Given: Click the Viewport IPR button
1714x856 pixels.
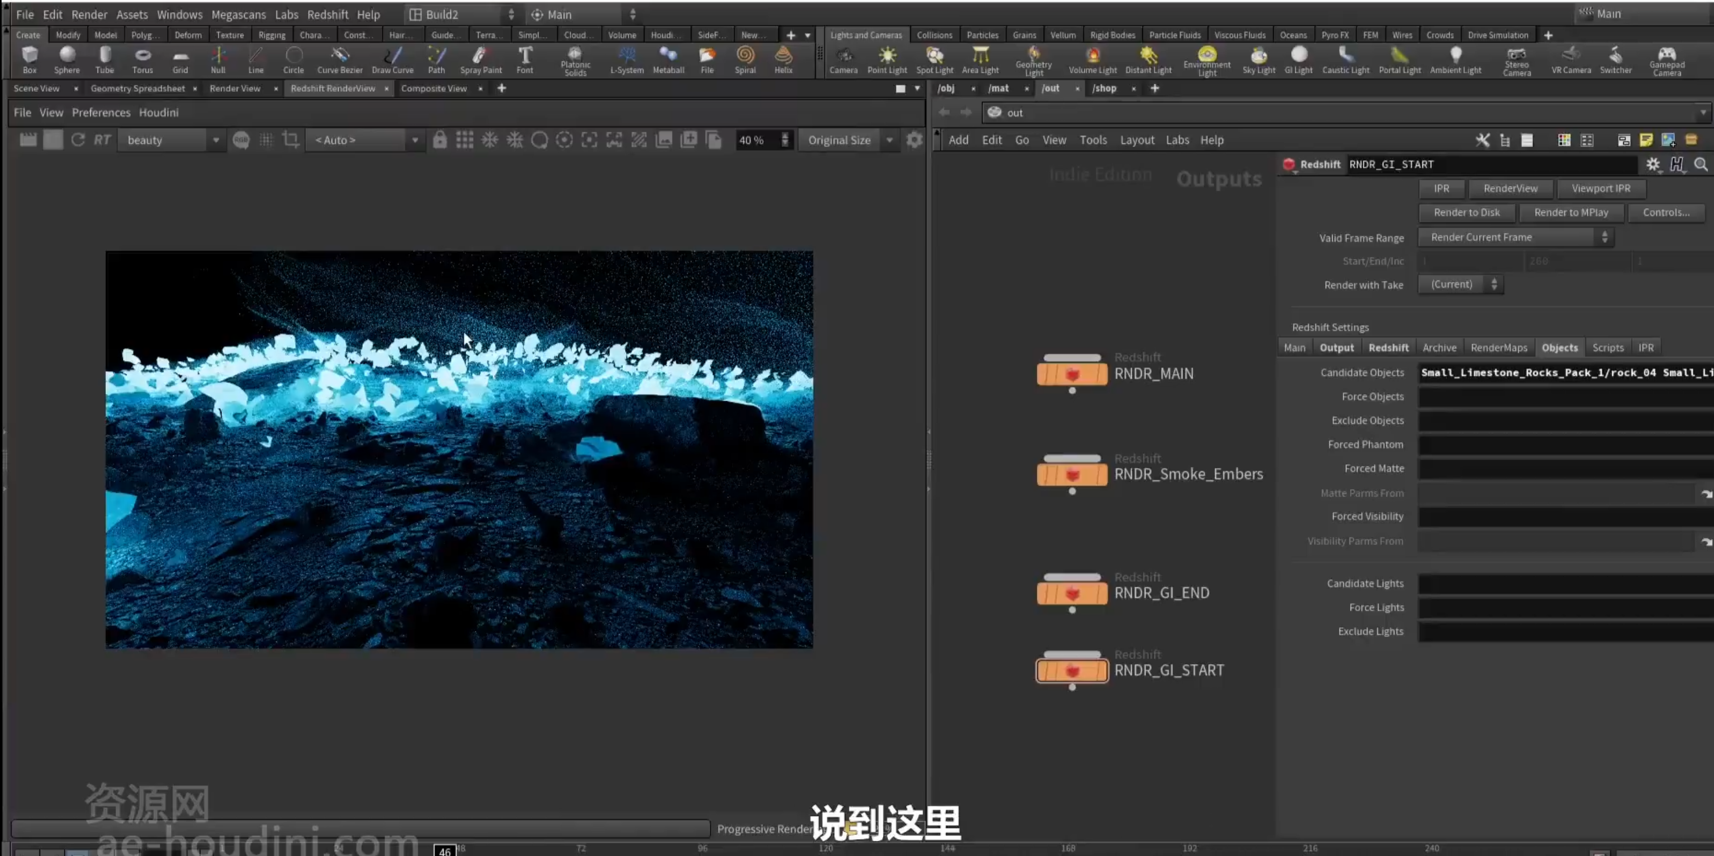Looking at the screenshot, I should pyautogui.click(x=1600, y=188).
